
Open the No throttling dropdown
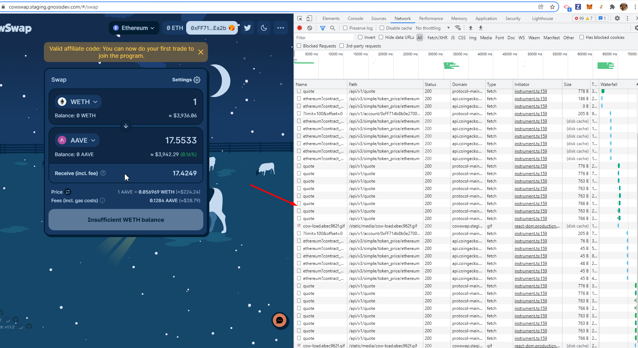pyautogui.click(x=433, y=28)
